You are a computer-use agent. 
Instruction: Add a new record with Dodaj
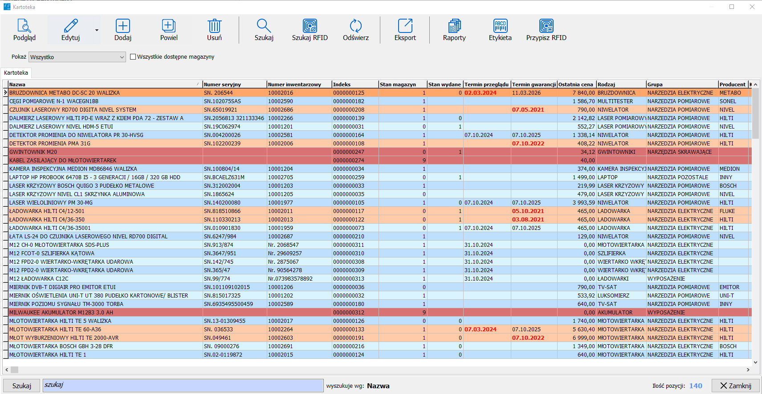click(x=122, y=30)
